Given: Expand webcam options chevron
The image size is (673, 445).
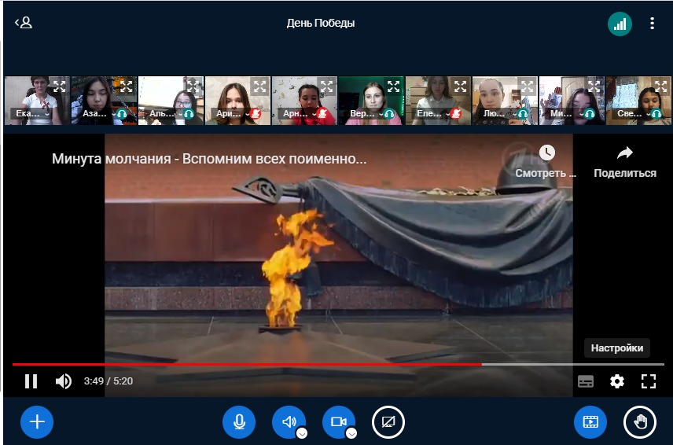Looking at the screenshot, I should tap(351, 433).
